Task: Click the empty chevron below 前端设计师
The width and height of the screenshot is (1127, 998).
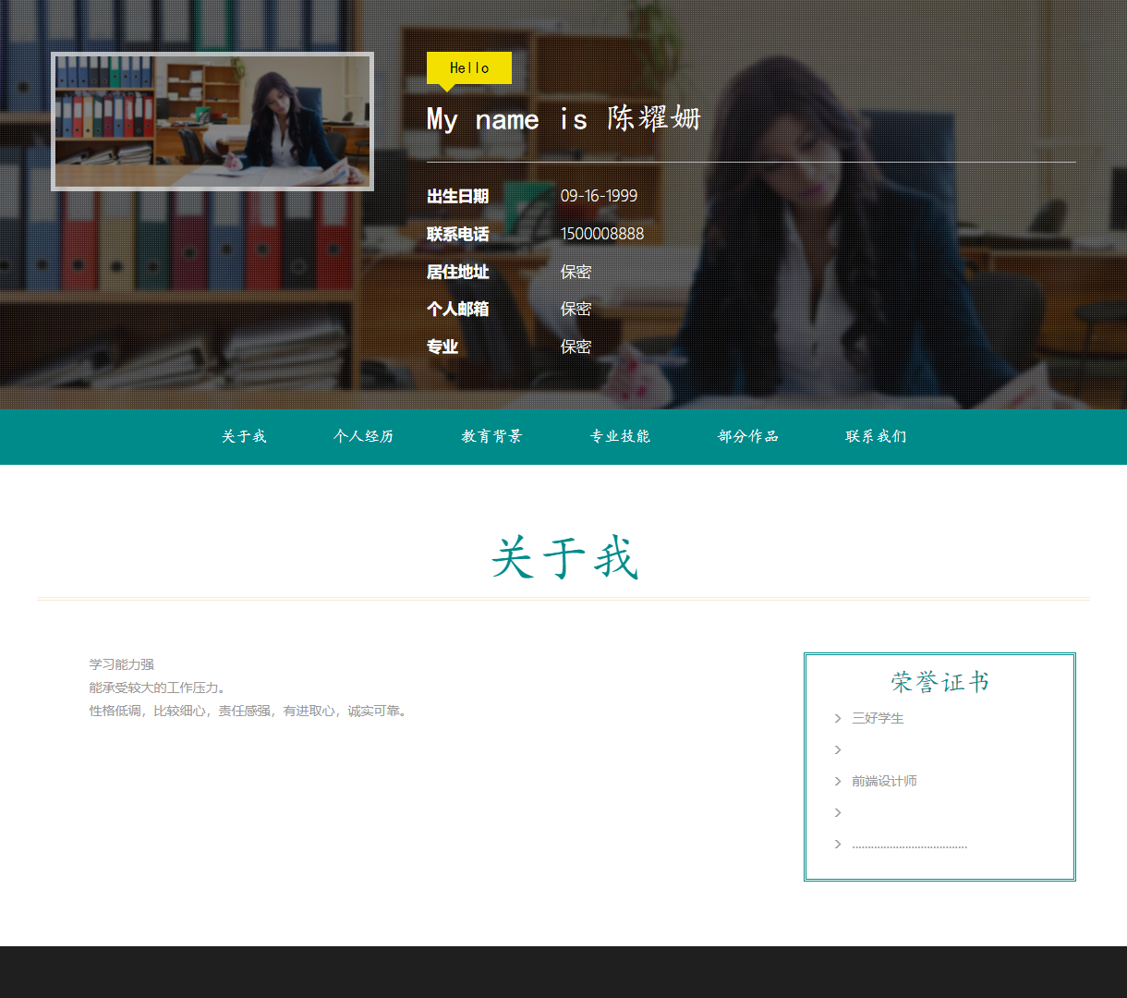Action: [837, 812]
